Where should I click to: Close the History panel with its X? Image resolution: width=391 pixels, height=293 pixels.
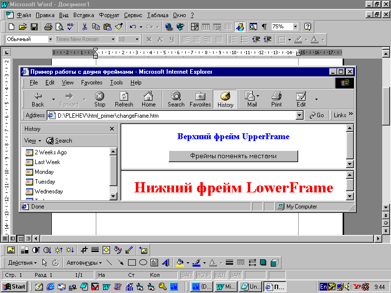(x=112, y=128)
